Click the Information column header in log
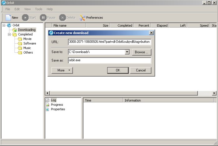Viewport: 218px width, 146px height. (168, 100)
